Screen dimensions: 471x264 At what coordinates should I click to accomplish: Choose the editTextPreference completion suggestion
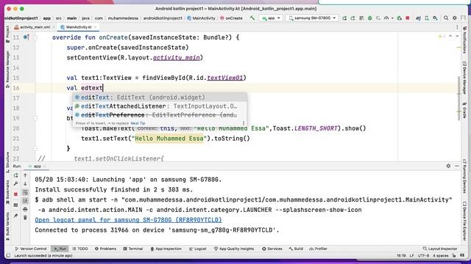(160, 115)
